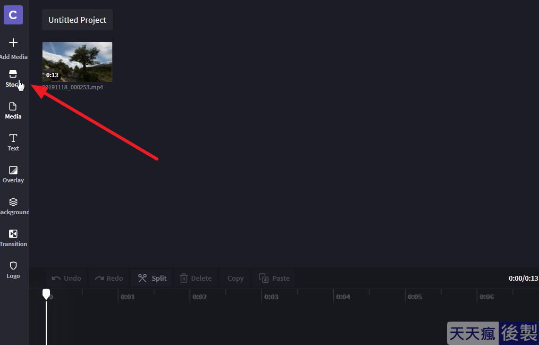Click the 0:04 mark on the timeline ruler
Viewport: 539px width, 345px height.
click(343, 297)
